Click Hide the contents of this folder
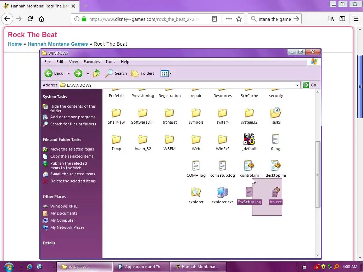363x272 pixels. coord(69,108)
